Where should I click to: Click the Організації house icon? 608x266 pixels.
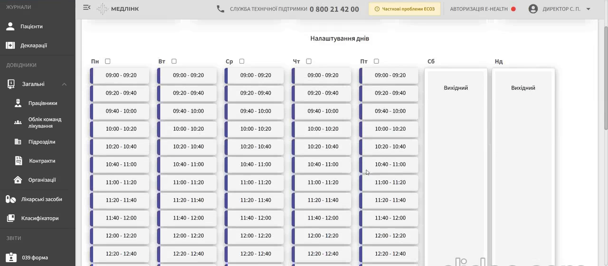pyautogui.click(x=18, y=180)
